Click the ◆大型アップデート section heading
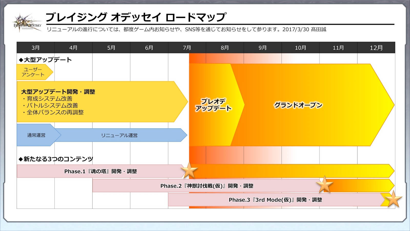Screen dimensions: 410x231 45,60
